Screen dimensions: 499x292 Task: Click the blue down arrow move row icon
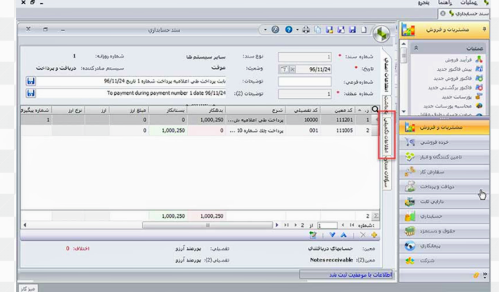(x=332, y=235)
